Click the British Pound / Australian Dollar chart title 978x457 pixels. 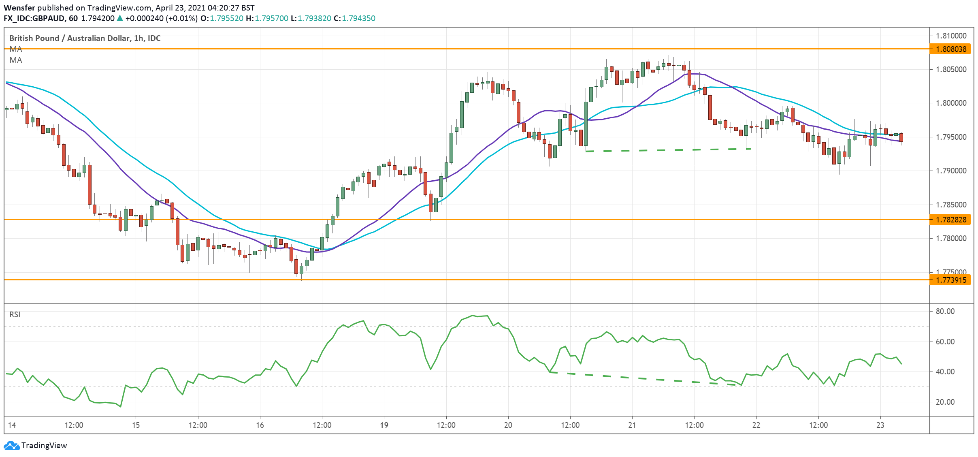(x=84, y=39)
